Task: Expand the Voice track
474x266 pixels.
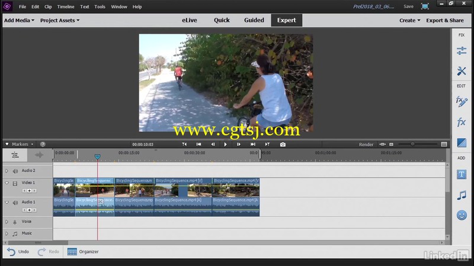Action: (7, 222)
